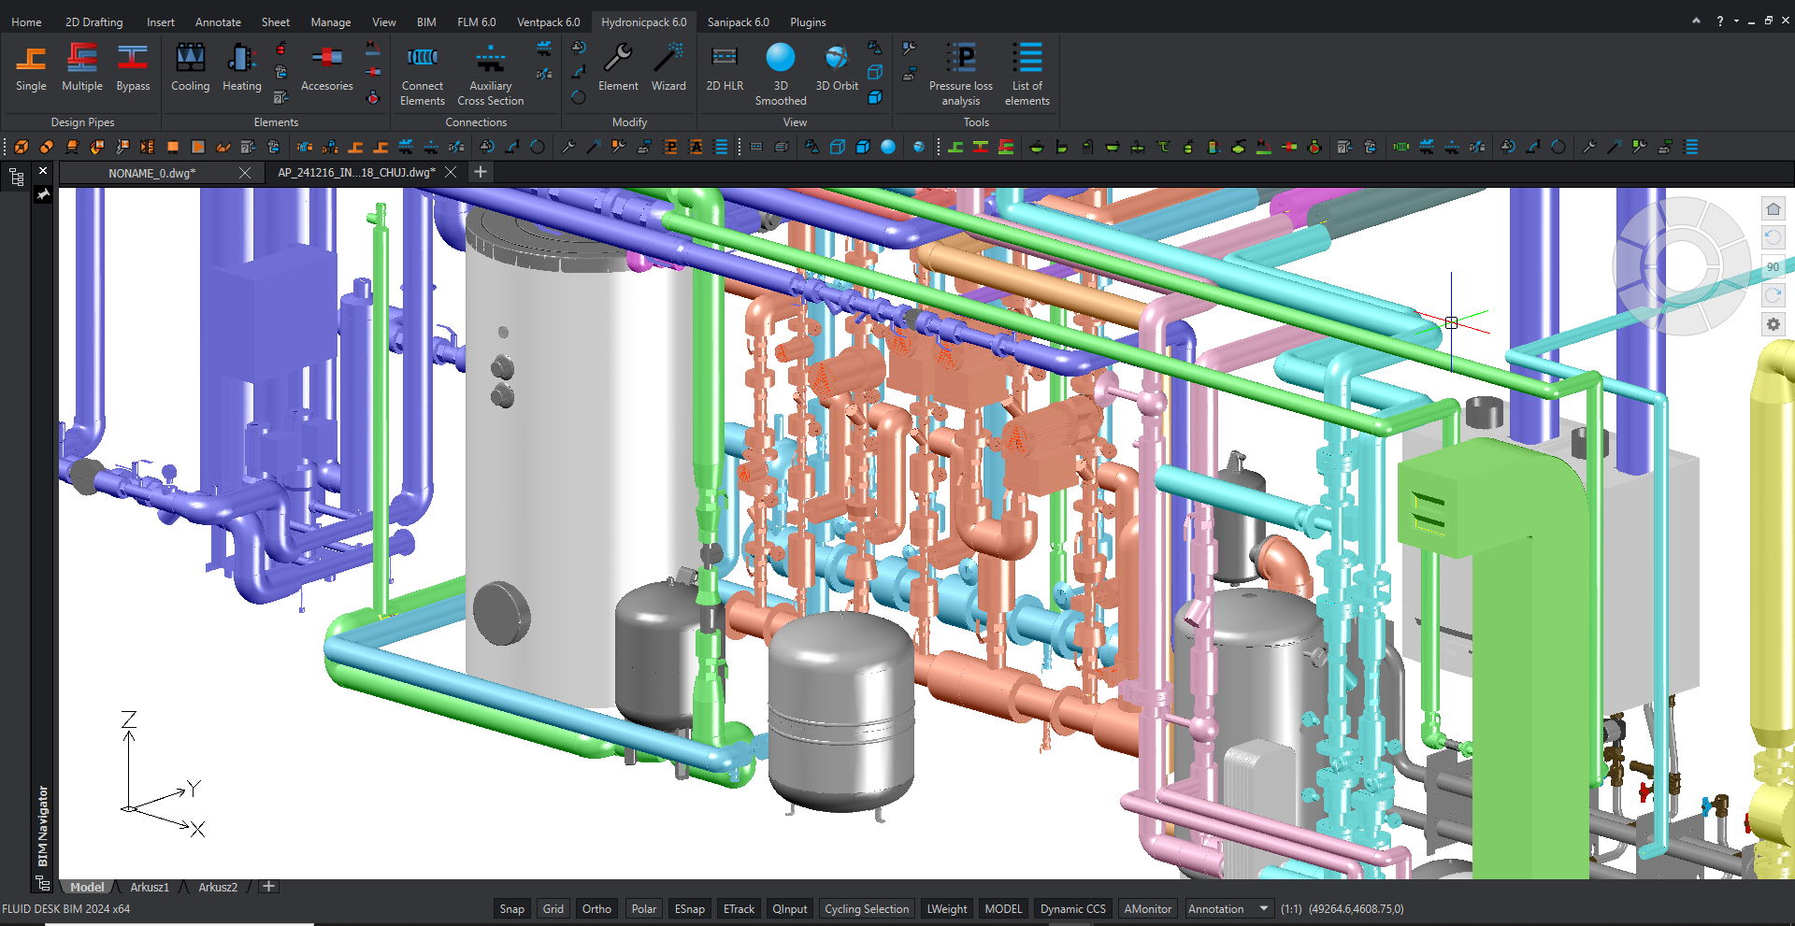Open the Annotation scale dropdown
The width and height of the screenshot is (1795, 926).
click(x=1264, y=909)
